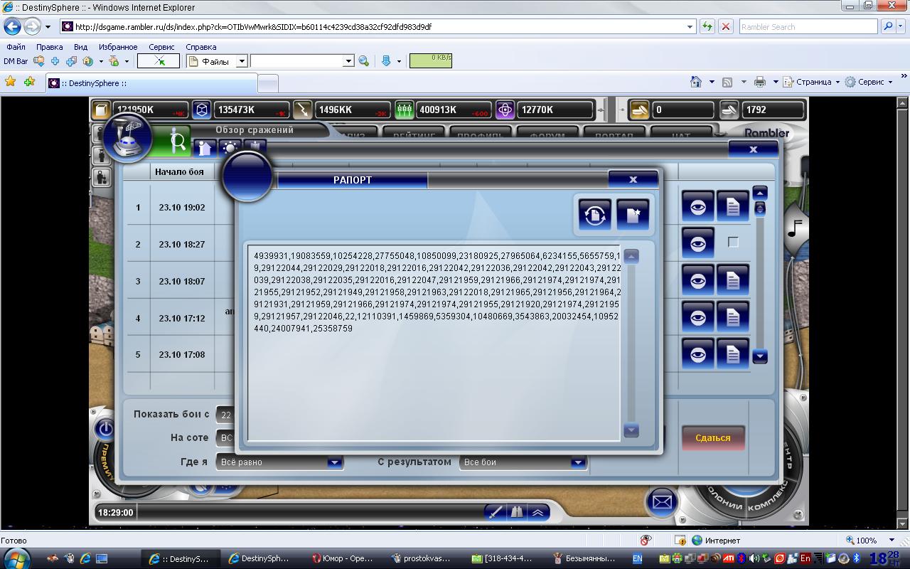
Task: Expand the 'Где я' dropdown
Action: 334,462
